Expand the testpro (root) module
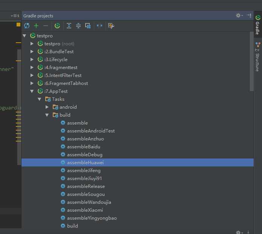The image size is (262, 234). coord(32,44)
